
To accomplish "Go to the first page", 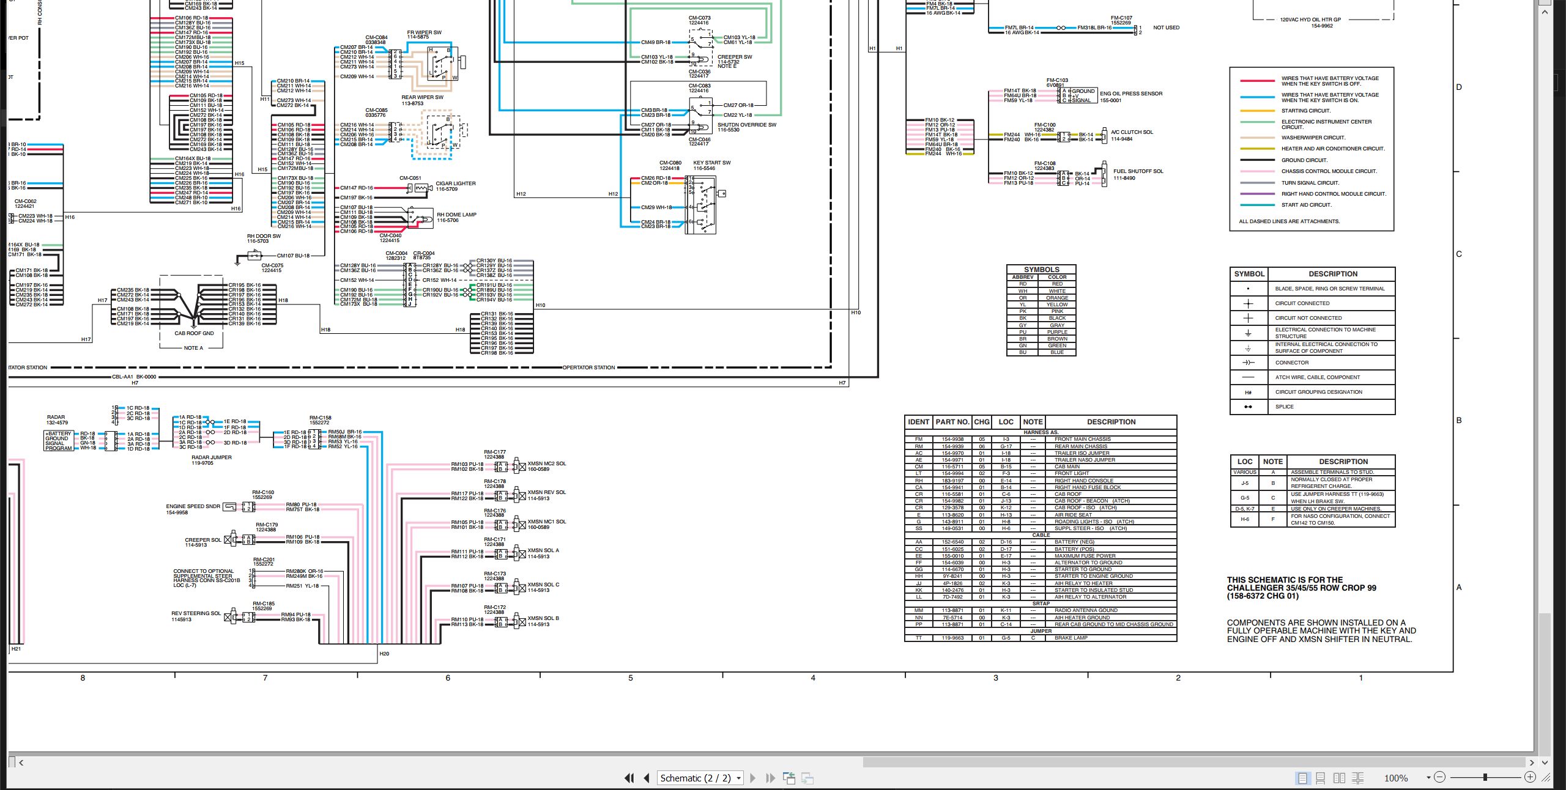I will [629, 778].
